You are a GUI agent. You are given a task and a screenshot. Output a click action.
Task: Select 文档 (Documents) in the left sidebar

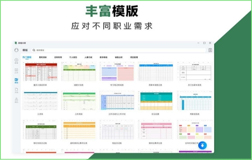[x=16, y=90]
